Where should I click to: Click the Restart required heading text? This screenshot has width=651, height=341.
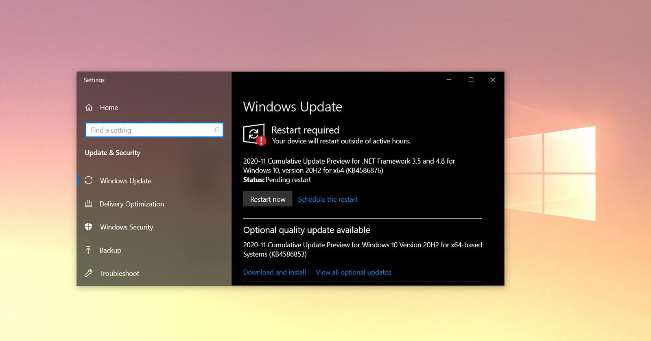pyautogui.click(x=305, y=130)
